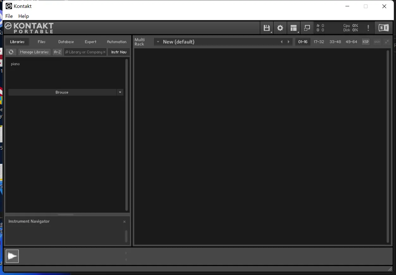
Task: Open the multi preset dropdown beside New (default)
Action: [158, 42]
